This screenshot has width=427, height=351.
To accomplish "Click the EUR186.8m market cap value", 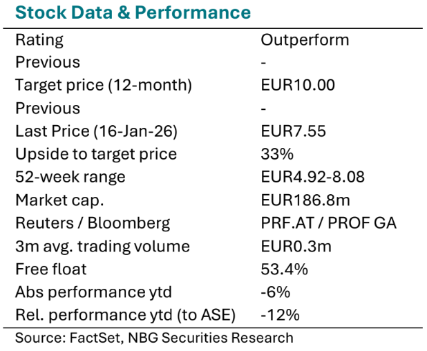I will 305,200.
